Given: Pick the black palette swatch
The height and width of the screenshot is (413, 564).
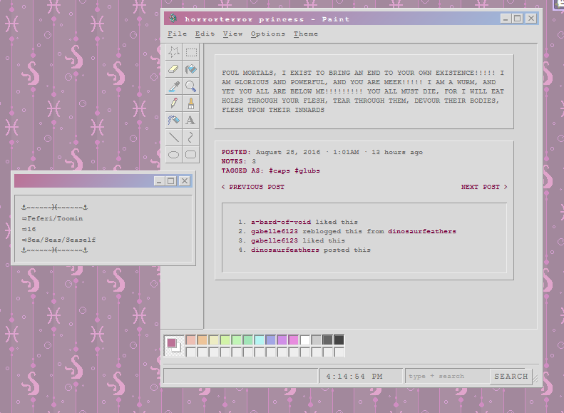Looking at the screenshot, I should click(x=339, y=340).
